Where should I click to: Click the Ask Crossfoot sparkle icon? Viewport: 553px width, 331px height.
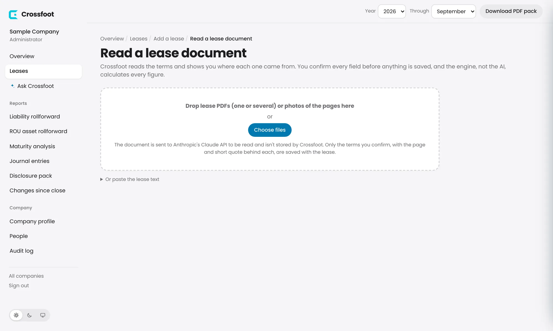pyautogui.click(x=12, y=86)
